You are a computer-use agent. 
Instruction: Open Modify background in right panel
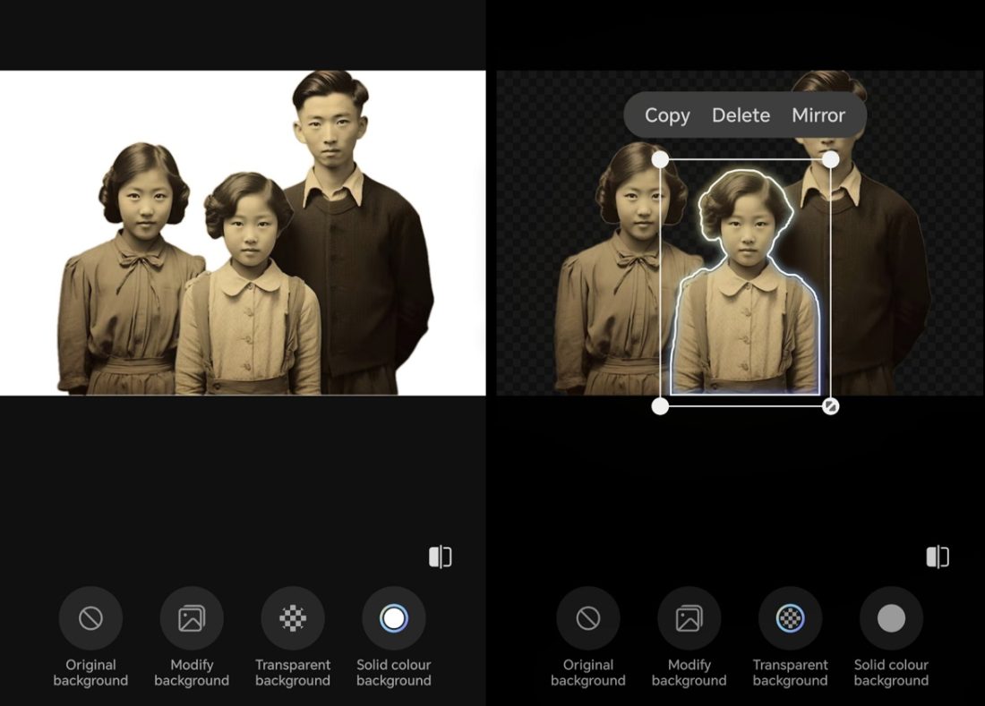tap(689, 618)
